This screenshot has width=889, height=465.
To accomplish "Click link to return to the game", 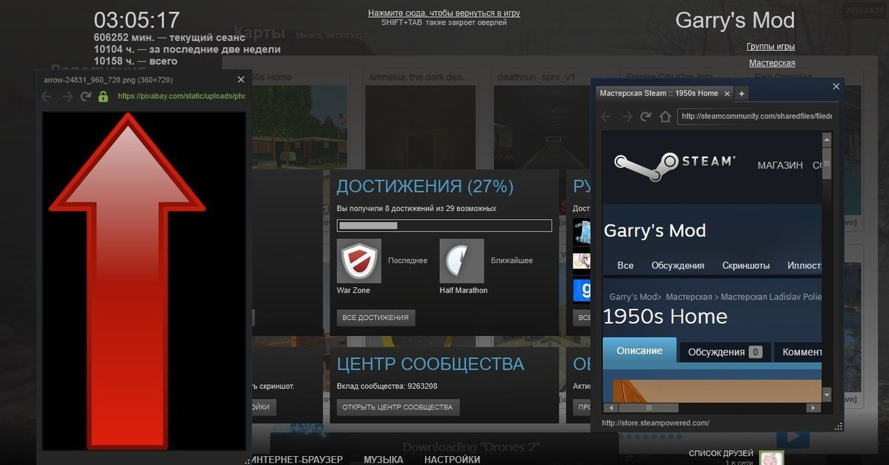I will point(444,13).
